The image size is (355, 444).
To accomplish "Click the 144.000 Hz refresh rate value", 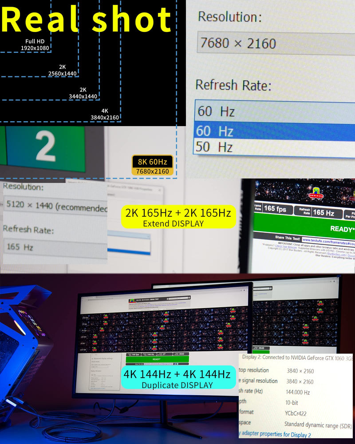I will coord(298,392).
